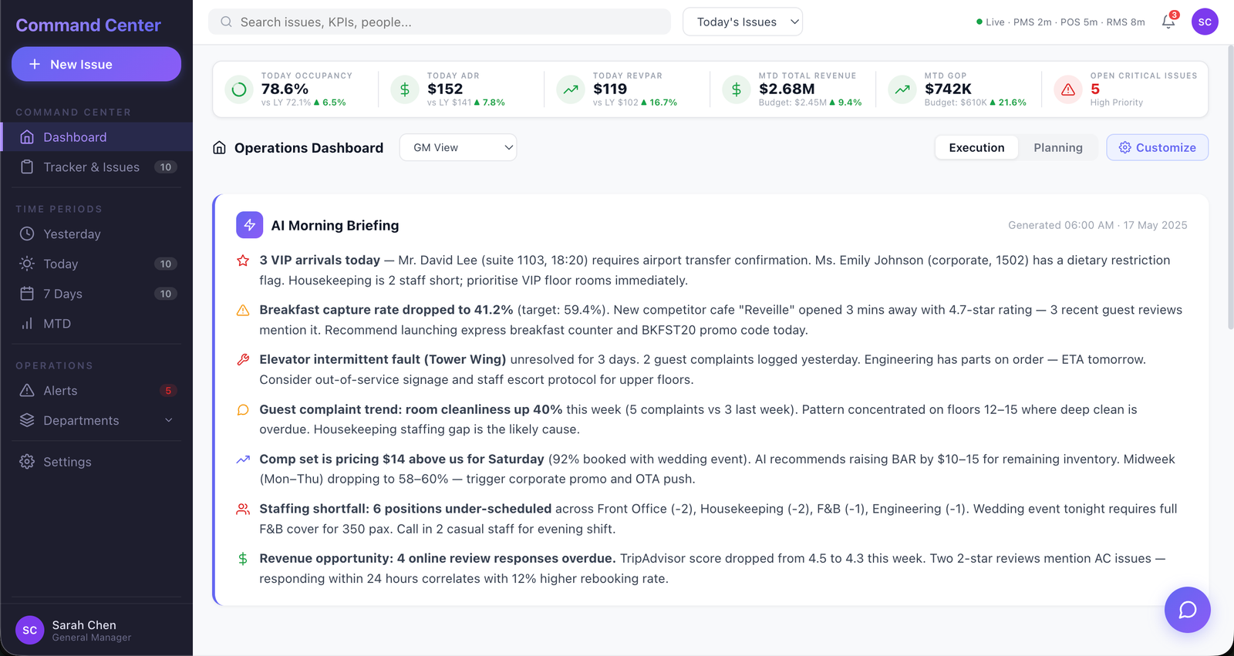Open Tracker & Issues menu item
The width and height of the screenshot is (1234, 656).
pyautogui.click(x=96, y=167)
